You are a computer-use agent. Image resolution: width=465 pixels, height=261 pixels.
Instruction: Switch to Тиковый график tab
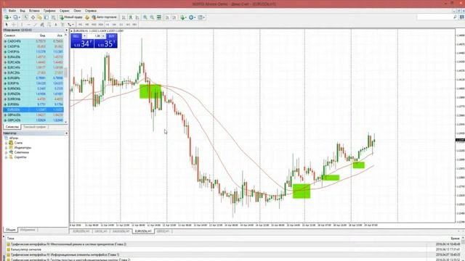pos(34,127)
